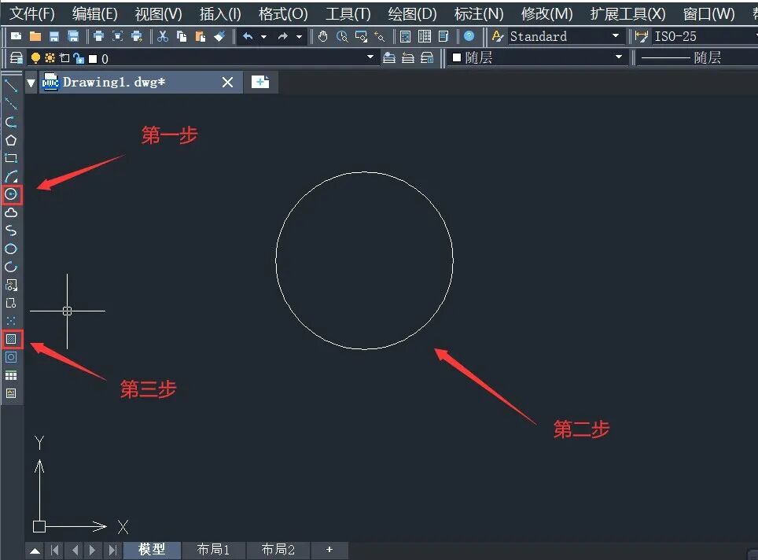The width and height of the screenshot is (758, 560).
Task: Expand the Standard text style dropdown
Action: point(616,35)
